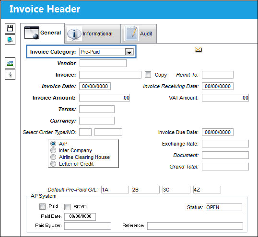Click the Invoice Date field
The height and width of the screenshot is (237, 258).
[95, 86]
